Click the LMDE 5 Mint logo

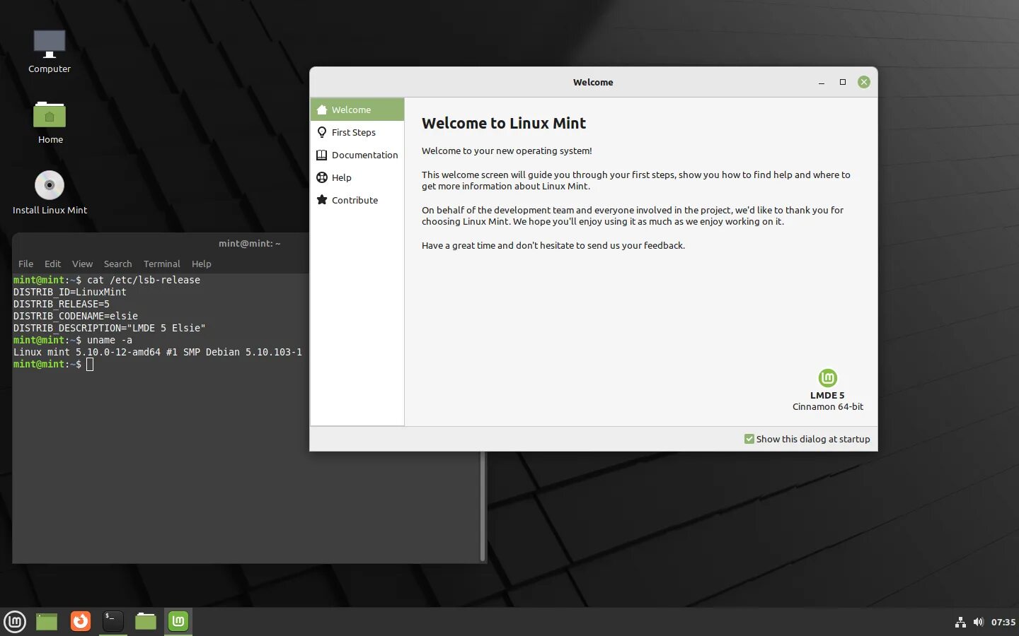pos(827,378)
